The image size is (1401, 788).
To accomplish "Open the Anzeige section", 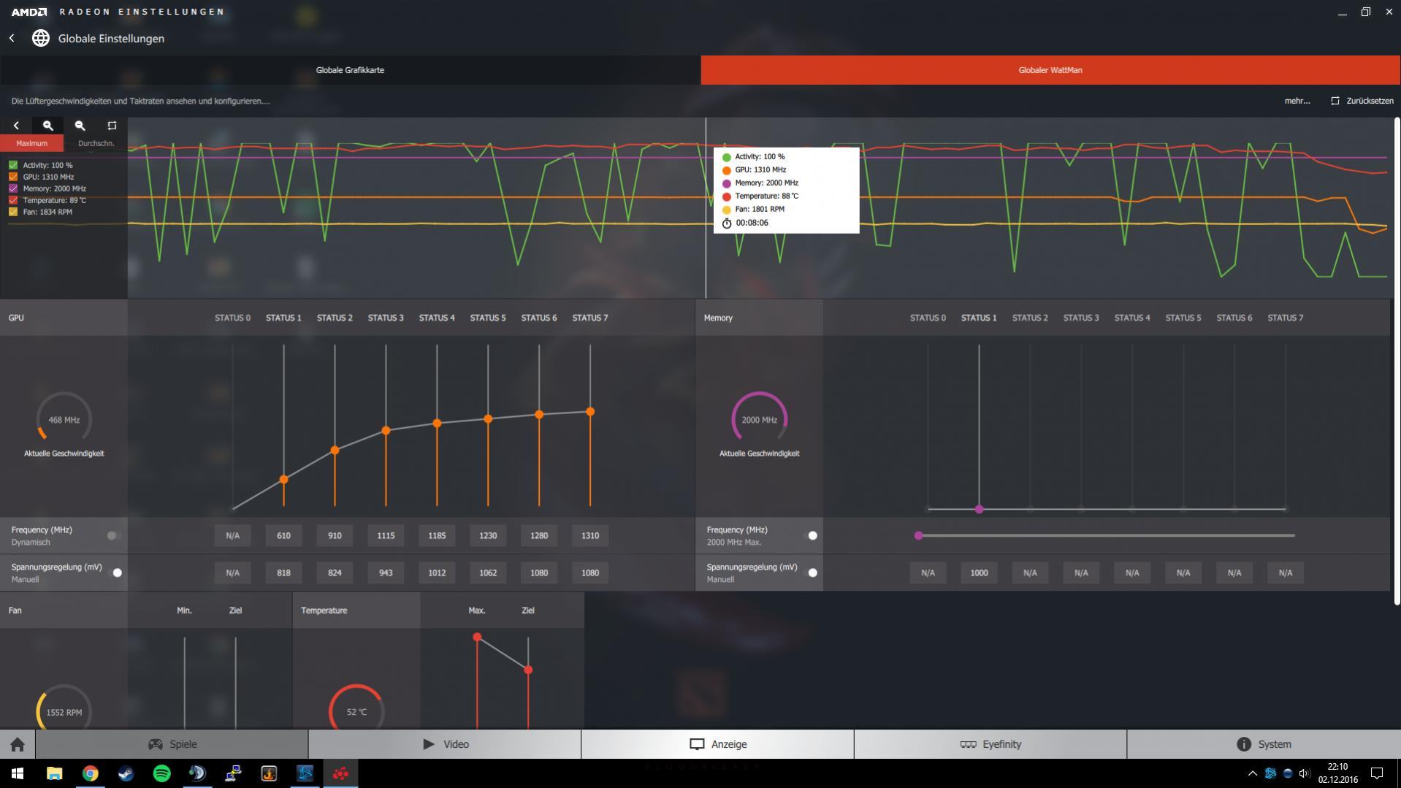I will point(717,744).
